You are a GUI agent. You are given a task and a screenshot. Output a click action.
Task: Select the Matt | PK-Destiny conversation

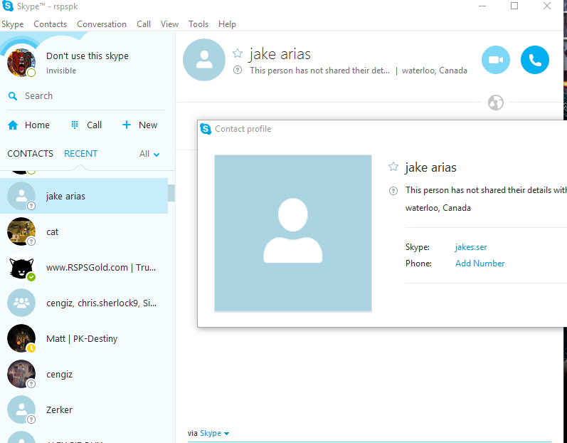click(x=84, y=338)
